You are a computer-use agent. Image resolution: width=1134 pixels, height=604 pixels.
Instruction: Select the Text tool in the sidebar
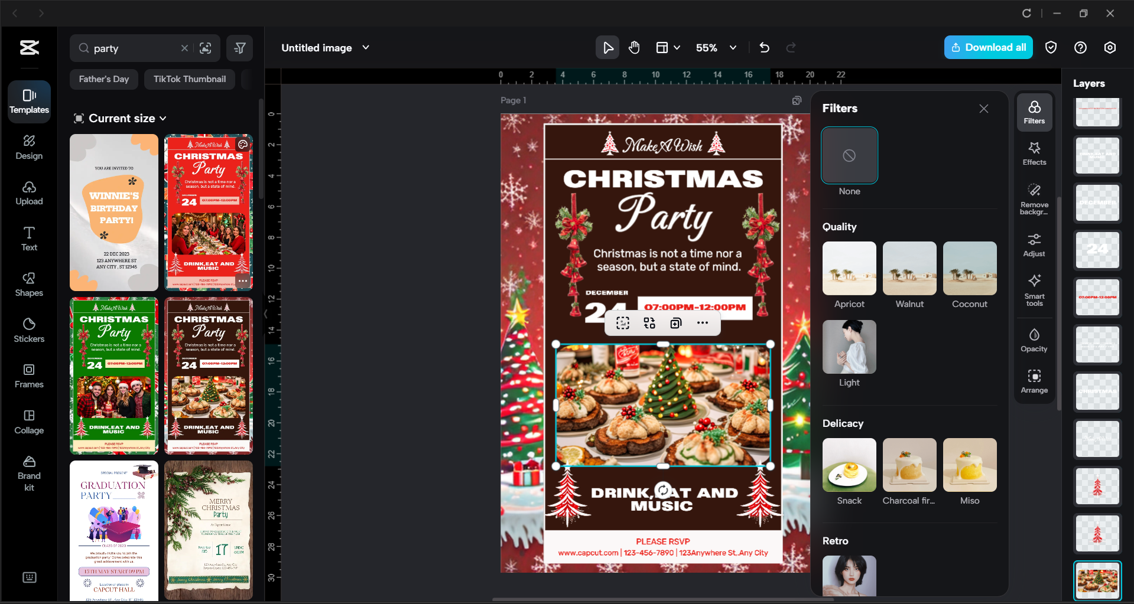(x=28, y=238)
